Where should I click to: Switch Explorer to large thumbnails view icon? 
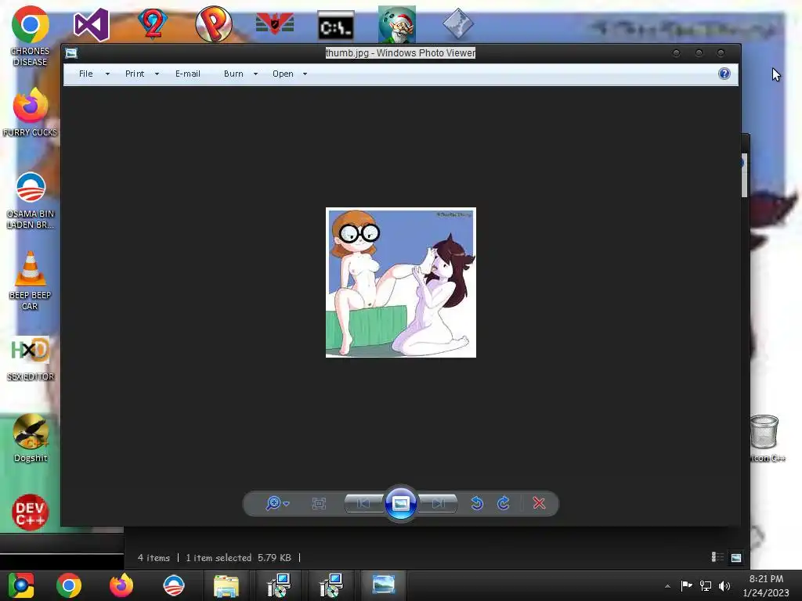[x=736, y=557]
